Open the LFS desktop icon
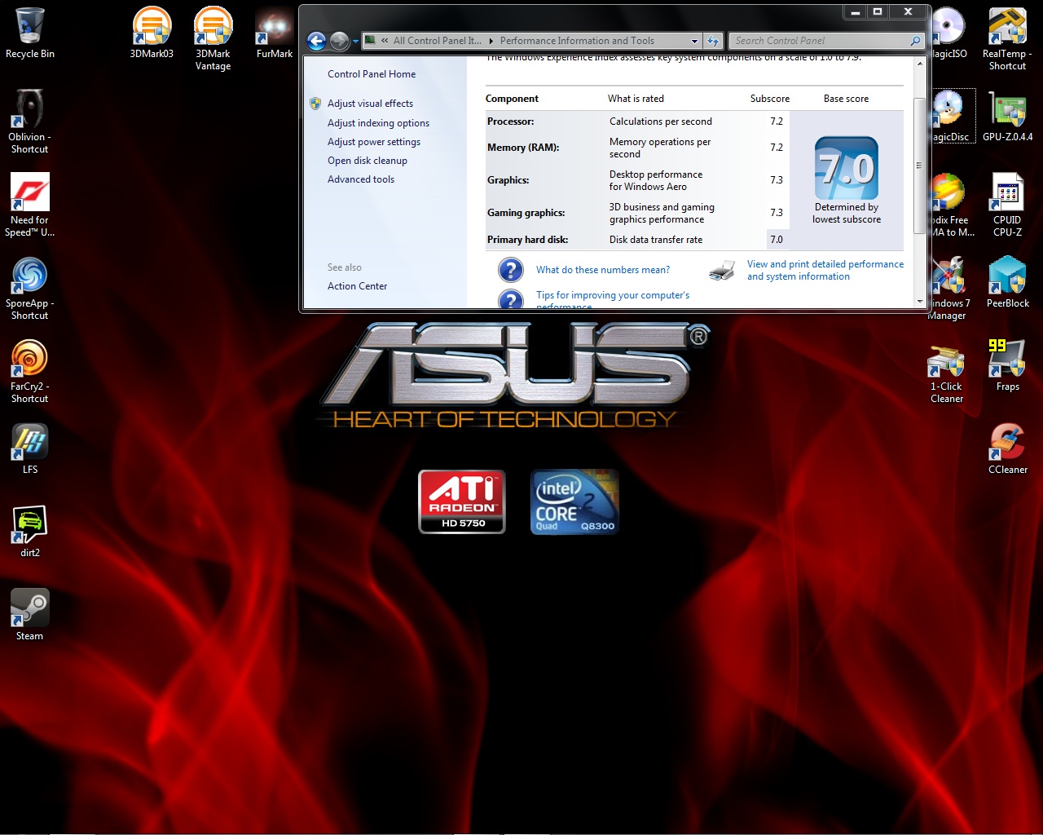This screenshot has width=1043, height=835. (30, 448)
